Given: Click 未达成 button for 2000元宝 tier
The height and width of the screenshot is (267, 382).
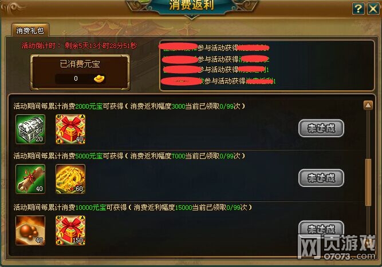Looking at the screenshot, I should (321, 129).
